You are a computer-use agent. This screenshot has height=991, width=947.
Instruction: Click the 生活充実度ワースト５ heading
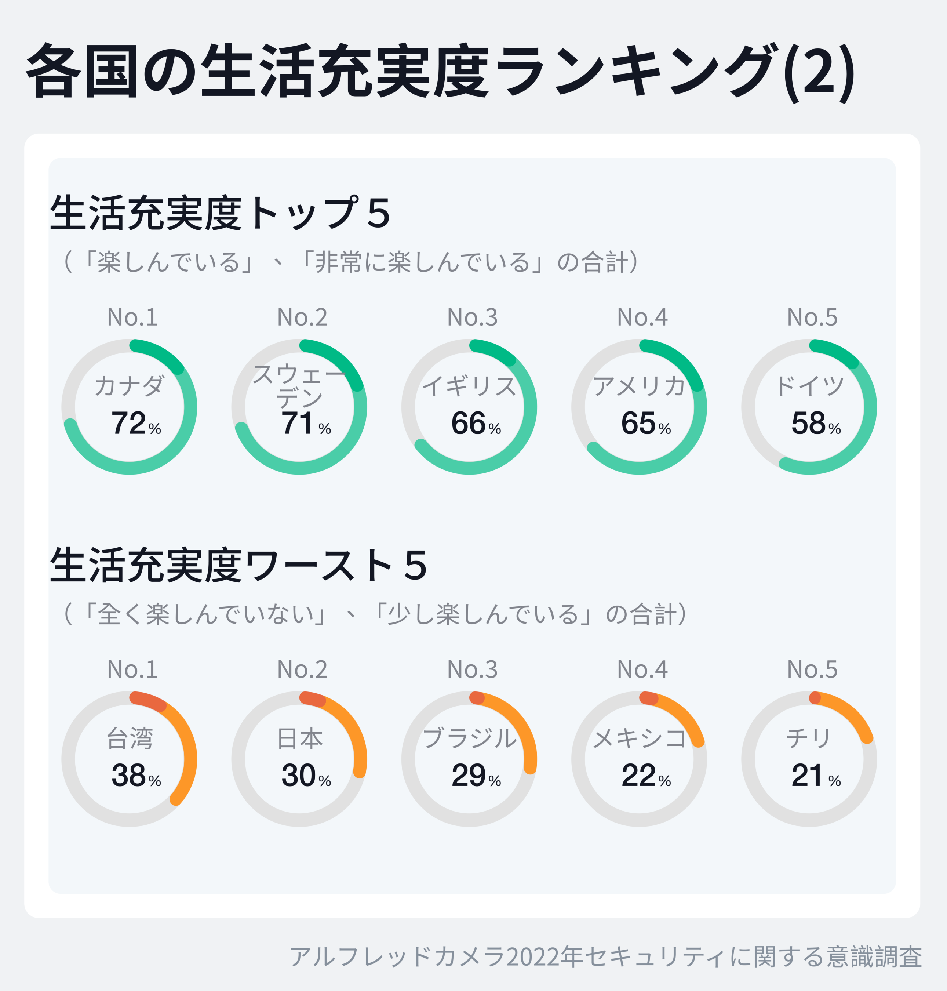[x=239, y=565]
